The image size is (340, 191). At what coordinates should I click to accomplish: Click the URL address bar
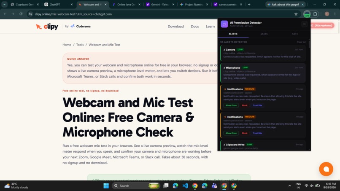coord(163,14)
